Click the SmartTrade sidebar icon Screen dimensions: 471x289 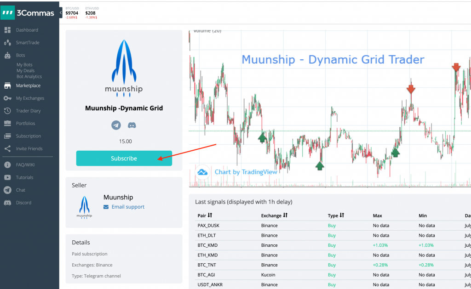(x=7, y=43)
